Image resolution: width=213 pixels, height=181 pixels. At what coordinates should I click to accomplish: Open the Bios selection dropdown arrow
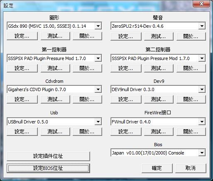[202, 153]
